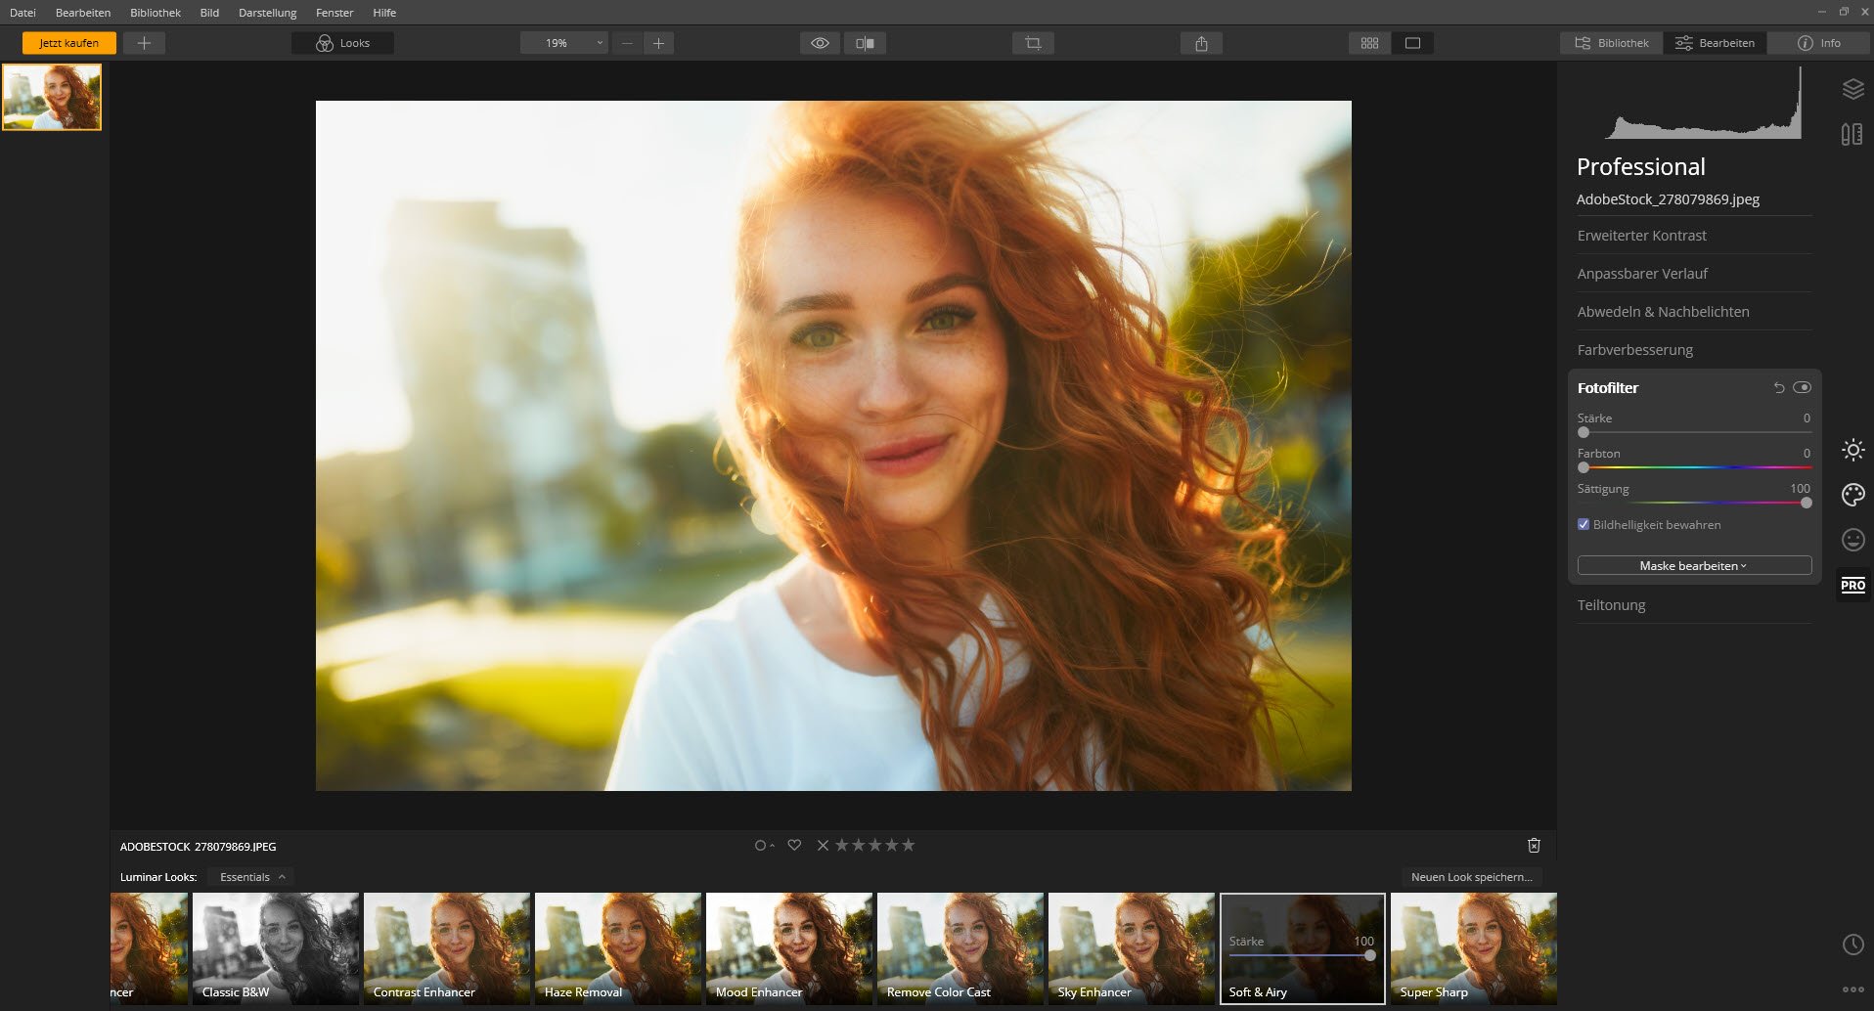Open the Darstellung menu
This screenshot has width=1874, height=1011.
tap(267, 13)
